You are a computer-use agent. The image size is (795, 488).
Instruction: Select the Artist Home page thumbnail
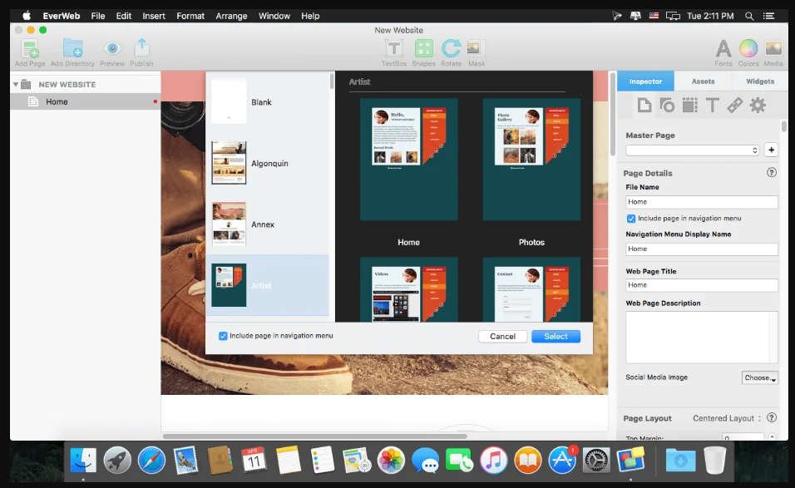tap(408, 160)
